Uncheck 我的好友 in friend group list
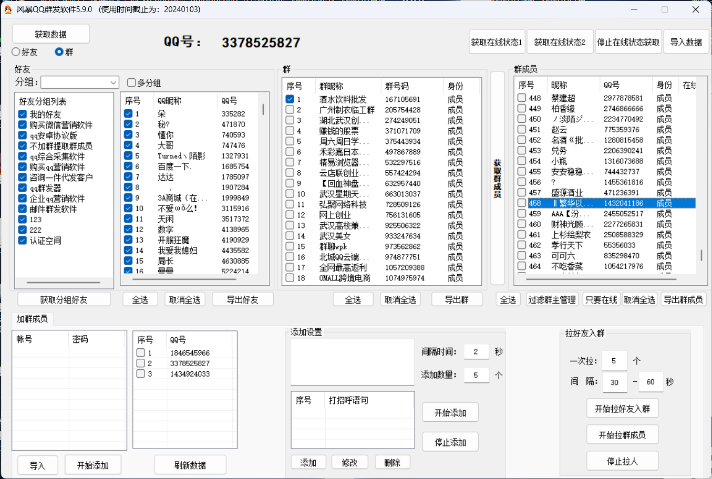 [23, 114]
